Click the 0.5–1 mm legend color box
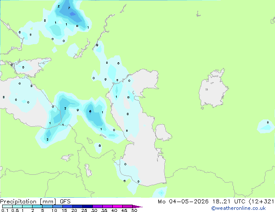 pos(17,206)
